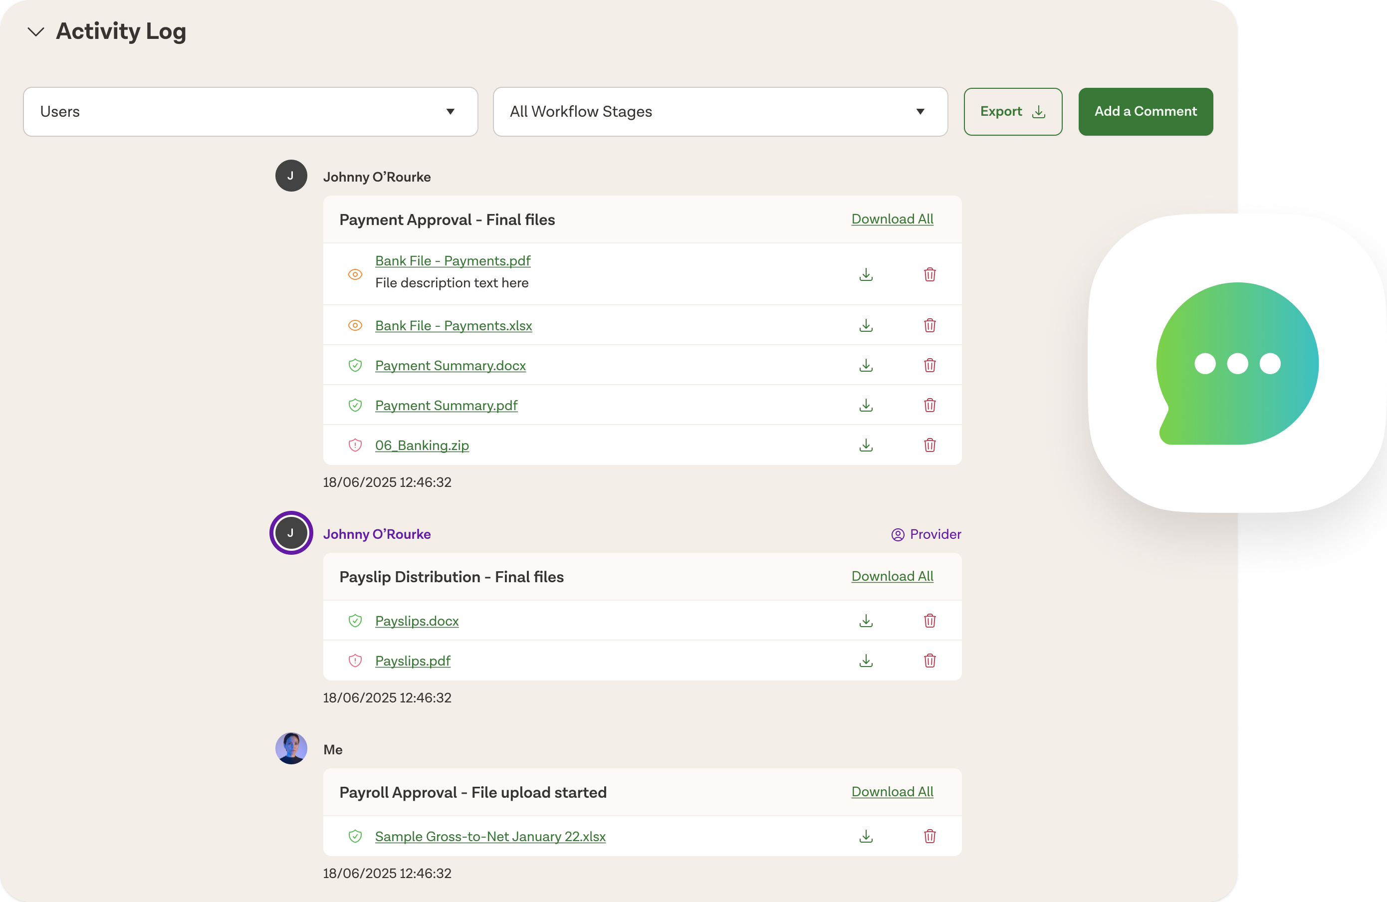1387x902 pixels.
Task: Open the Payslips.pdf link
Action: [x=413, y=661]
